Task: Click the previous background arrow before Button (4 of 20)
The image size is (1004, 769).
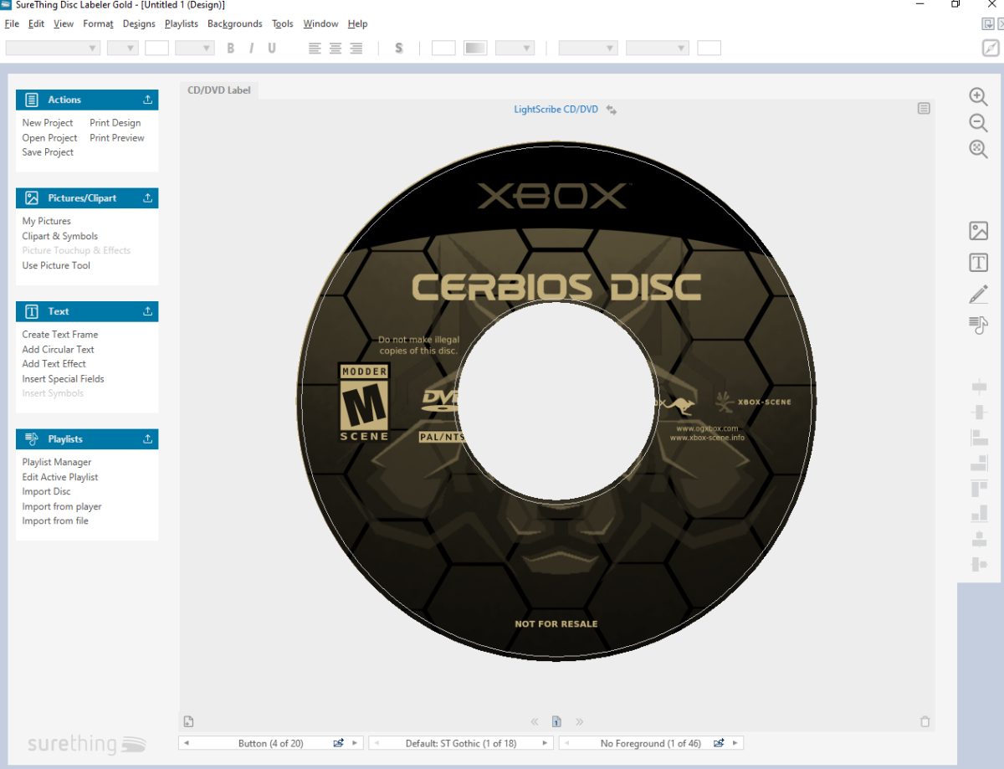Action: (186, 743)
